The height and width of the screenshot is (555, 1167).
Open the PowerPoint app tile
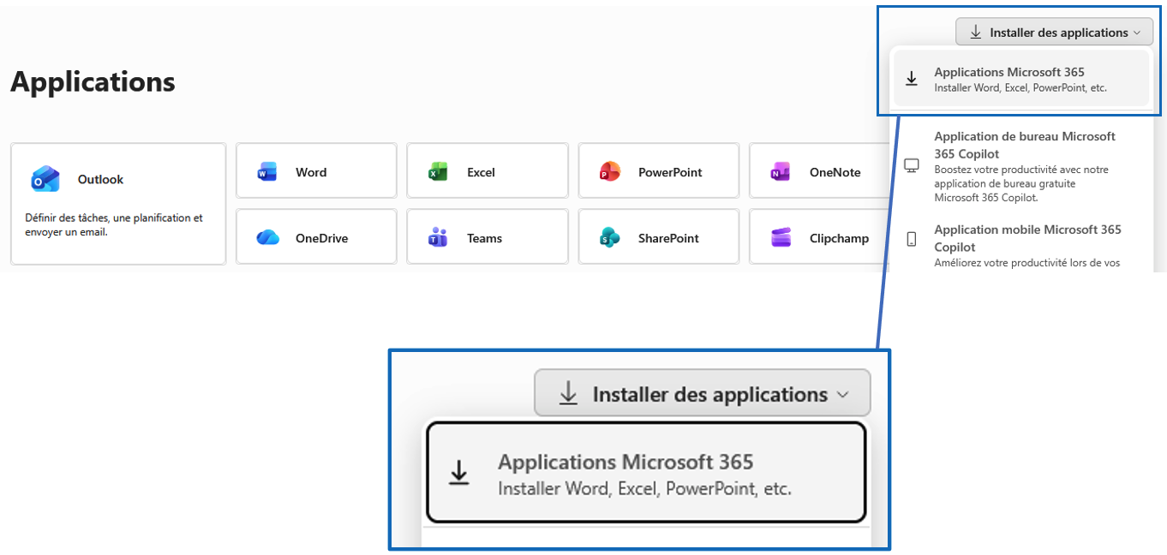659,171
